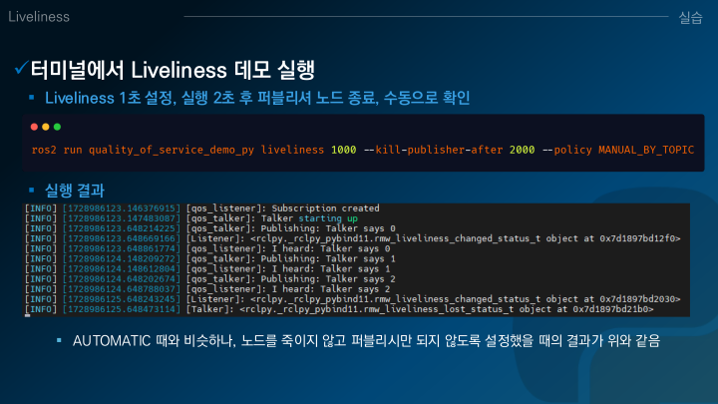Click 'MANUAL_BY_TOPIC' policy value
The width and height of the screenshot is (718, 404).
646,150
